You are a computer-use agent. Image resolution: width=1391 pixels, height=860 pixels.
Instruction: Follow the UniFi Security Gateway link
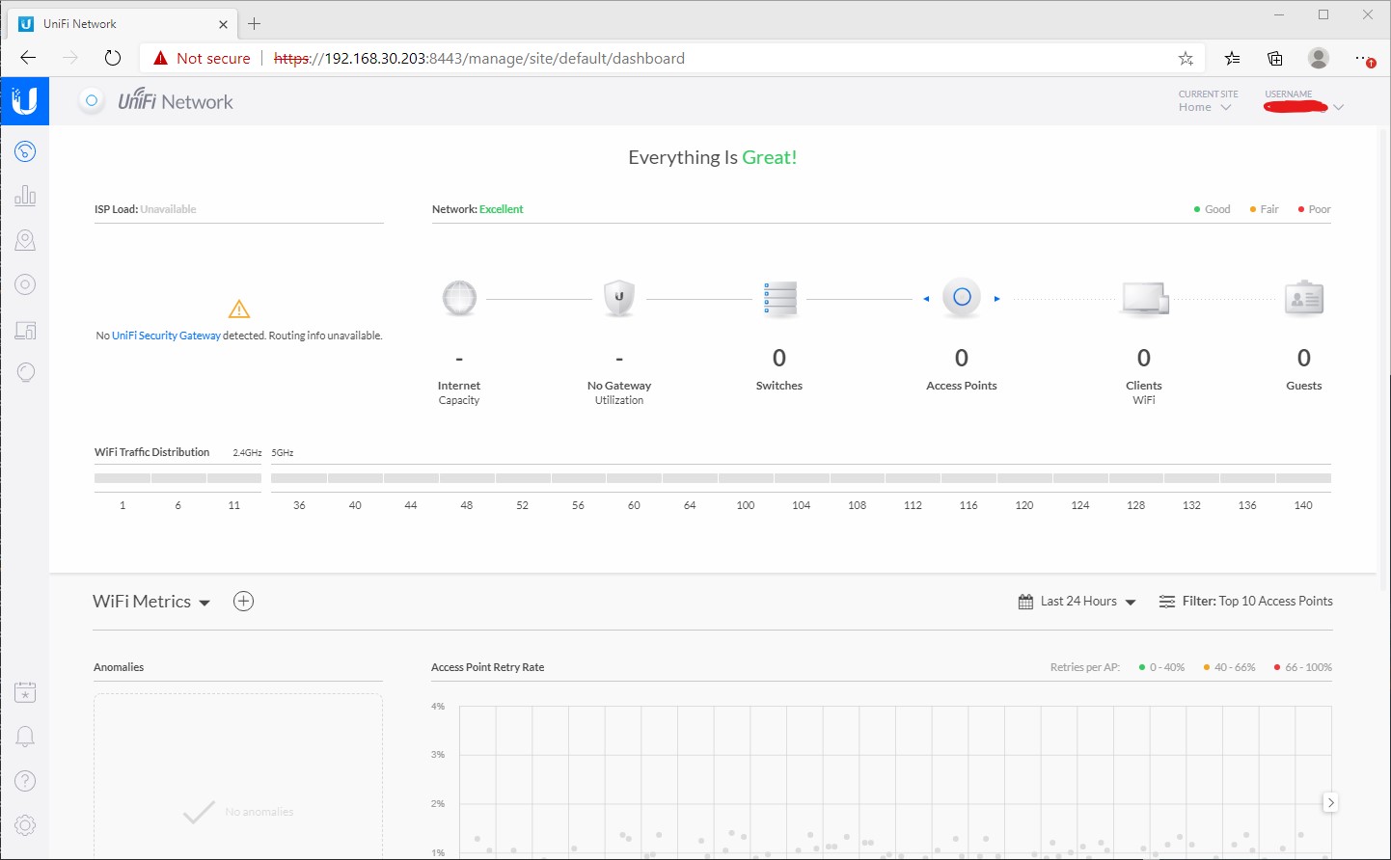pyautogui.click(x=165, y=336)
